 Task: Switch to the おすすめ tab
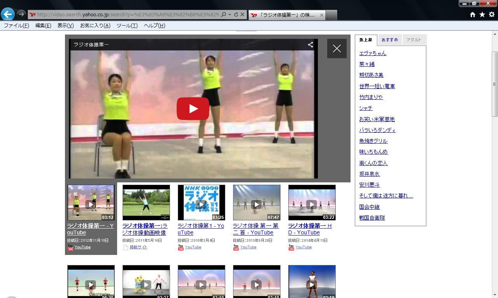click(389, 40)
